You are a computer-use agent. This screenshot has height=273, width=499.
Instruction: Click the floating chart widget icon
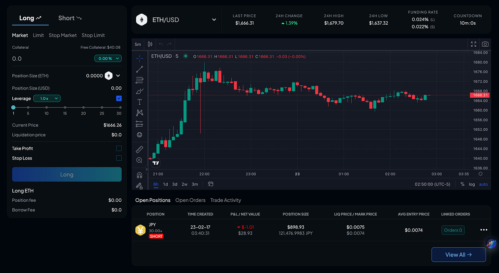point(491,243)
